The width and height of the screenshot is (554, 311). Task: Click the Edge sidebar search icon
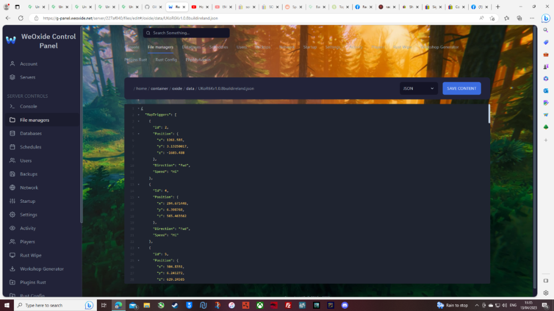pyautogui.click(x=546, y=30)
